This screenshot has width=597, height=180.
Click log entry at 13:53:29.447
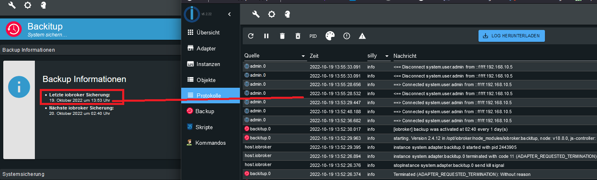[420, 103]
